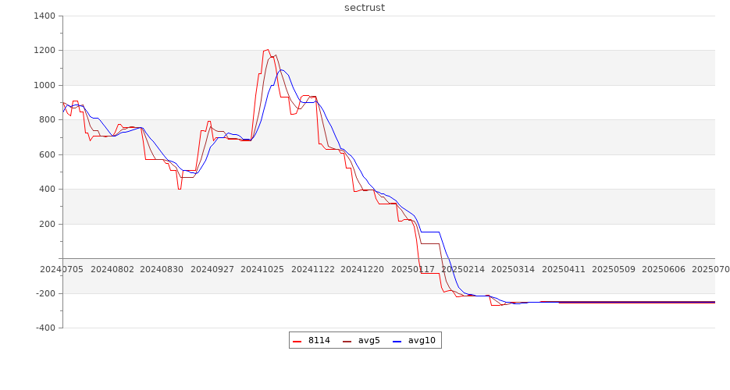Click the chart title 'sectrust'
The height and width of the screenshot is (390, 730).
click(x=365, y=8)
